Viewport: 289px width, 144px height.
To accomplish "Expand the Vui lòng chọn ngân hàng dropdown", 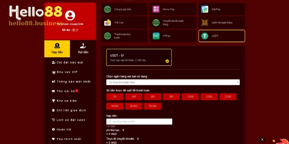I will pos(173,82).
